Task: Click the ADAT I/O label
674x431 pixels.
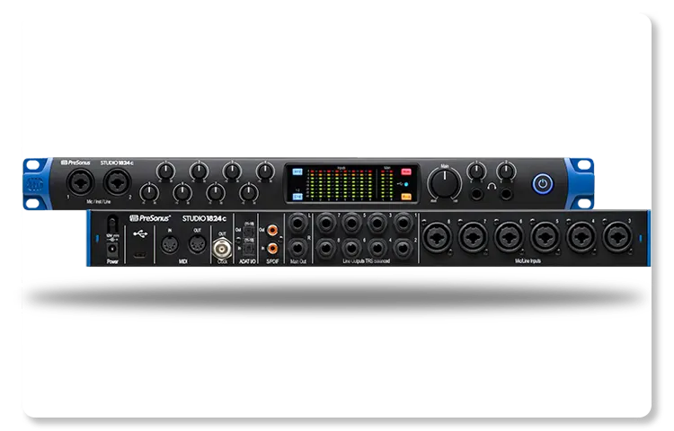Action: tap(247, 261)
